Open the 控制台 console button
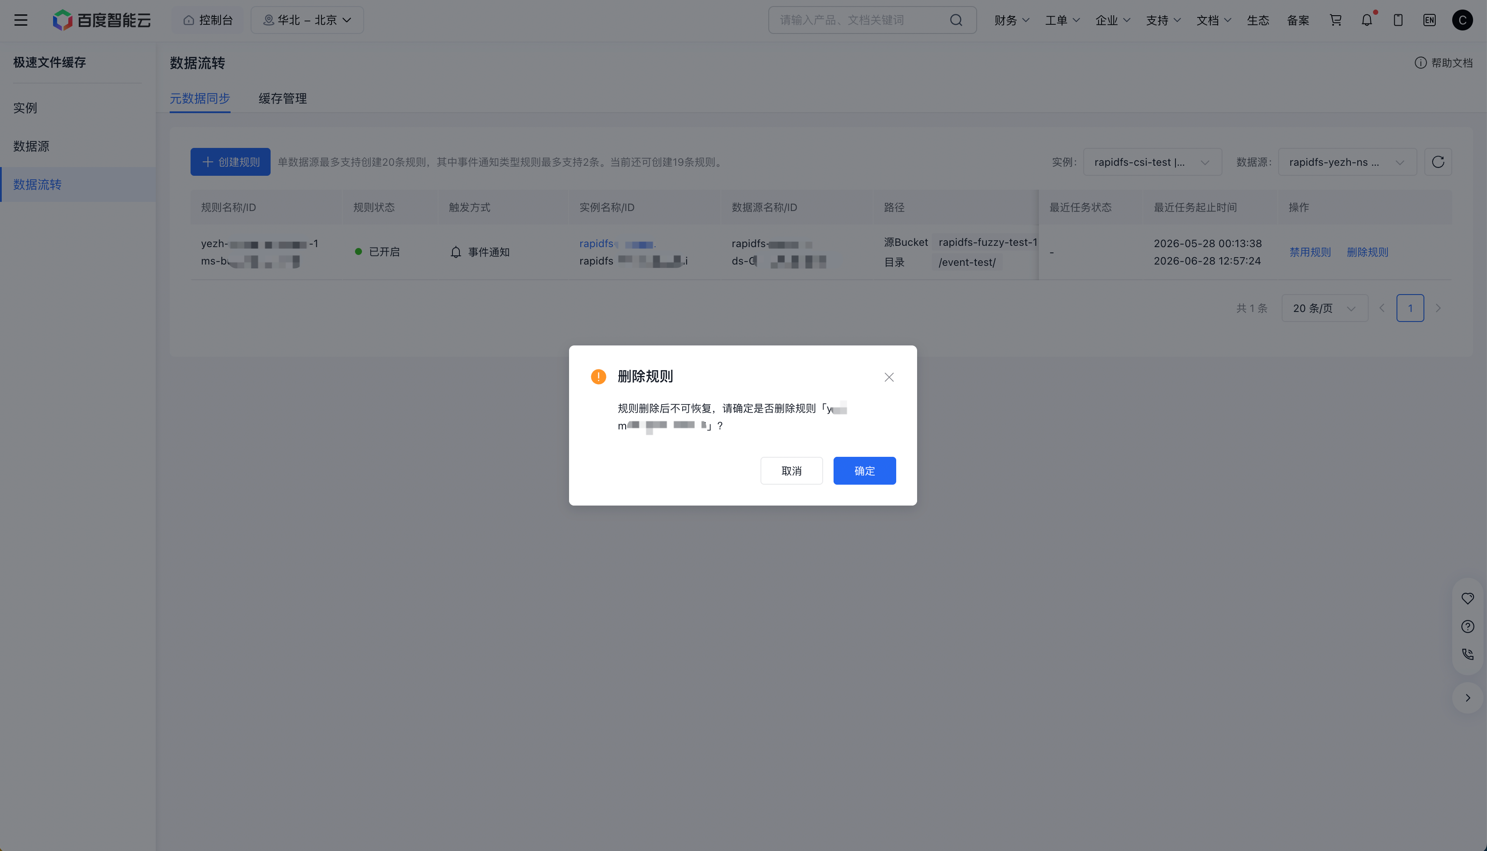Screen dimensions: 1487x851 [x=208, y=20]
